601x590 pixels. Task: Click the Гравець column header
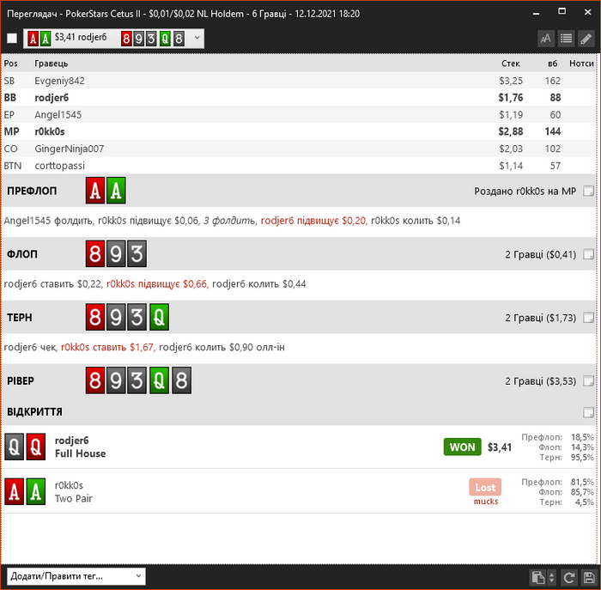pyautogui.click(x=52, y=64)
